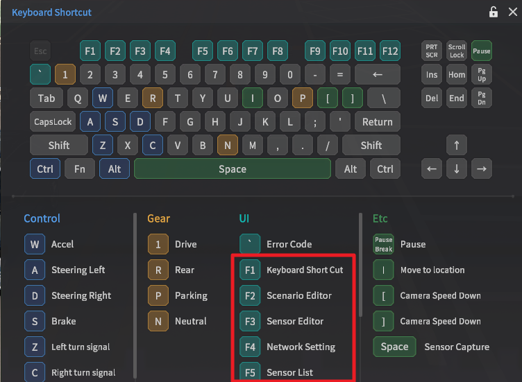Select the Scenario Editor shortcut entry
This screenshot has height=382, width=522.
[299, 295]
